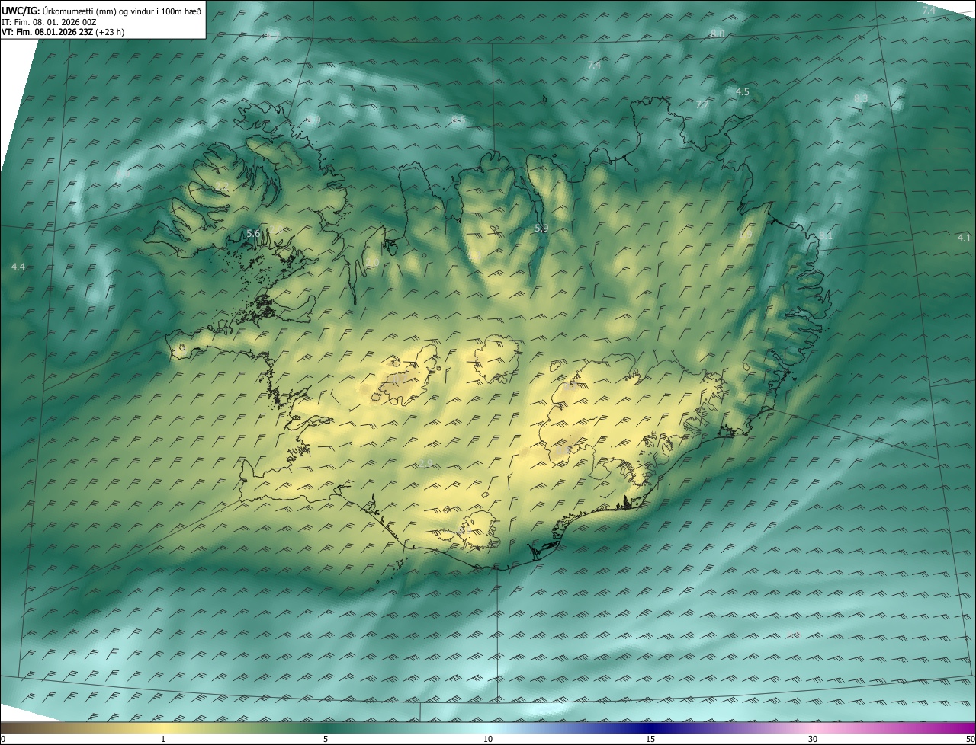Click the 2.9 value label on the map
The height and width of the screenshot is (745, 976).
pos(425,463)
